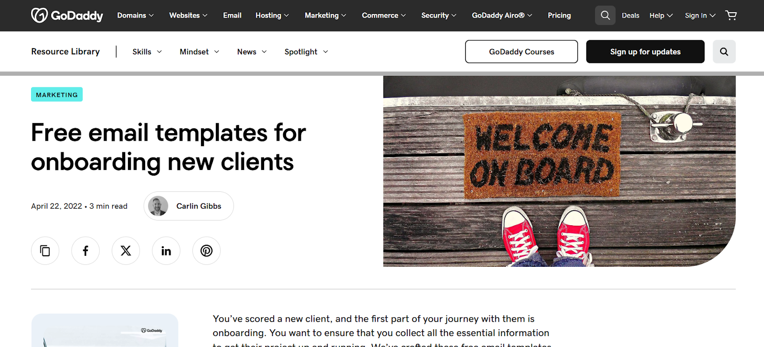Screen dimensions: 764x347
Task: Open the Hosting menu
Action: [x=272, y=15]
